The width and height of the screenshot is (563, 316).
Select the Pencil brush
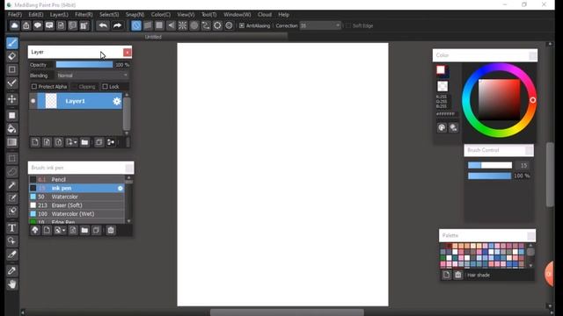pos(77,179)
